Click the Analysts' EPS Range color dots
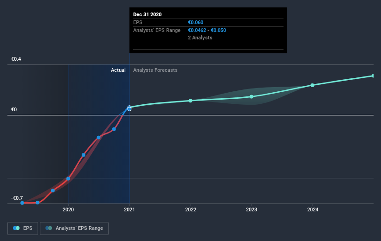The height and width of the screenshot is (241, 381). coord(49,228)
